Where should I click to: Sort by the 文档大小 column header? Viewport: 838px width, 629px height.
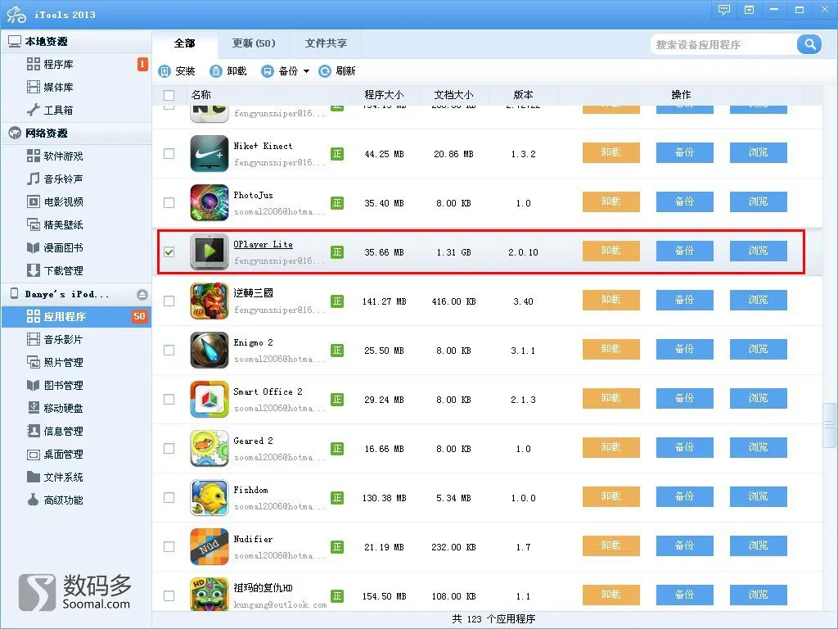click(x=453, y=95)
